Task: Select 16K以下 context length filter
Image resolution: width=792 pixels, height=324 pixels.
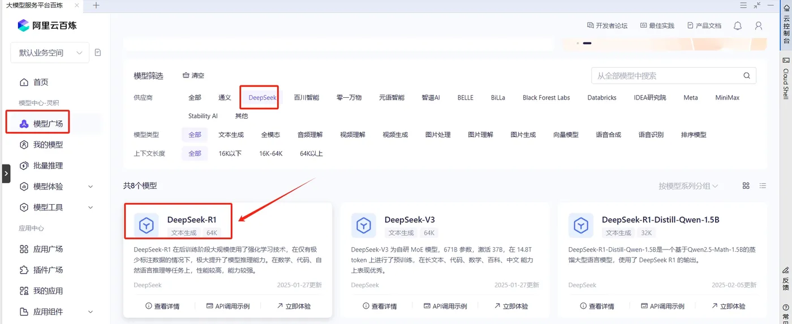Action: pos(230,153)
